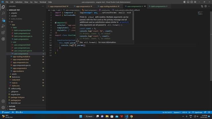Viewport: 212px width, 119px height.
Task: Open app.module.ts file
Action: [19, 71]
